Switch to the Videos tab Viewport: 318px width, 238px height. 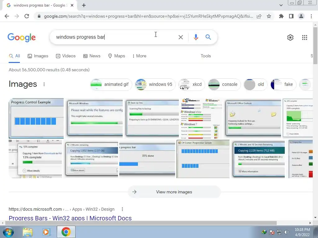point(66,56)
